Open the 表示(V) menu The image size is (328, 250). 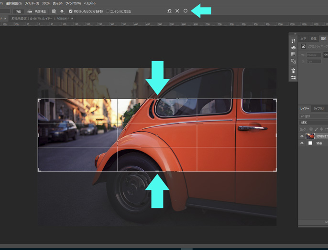coord(57,3)
